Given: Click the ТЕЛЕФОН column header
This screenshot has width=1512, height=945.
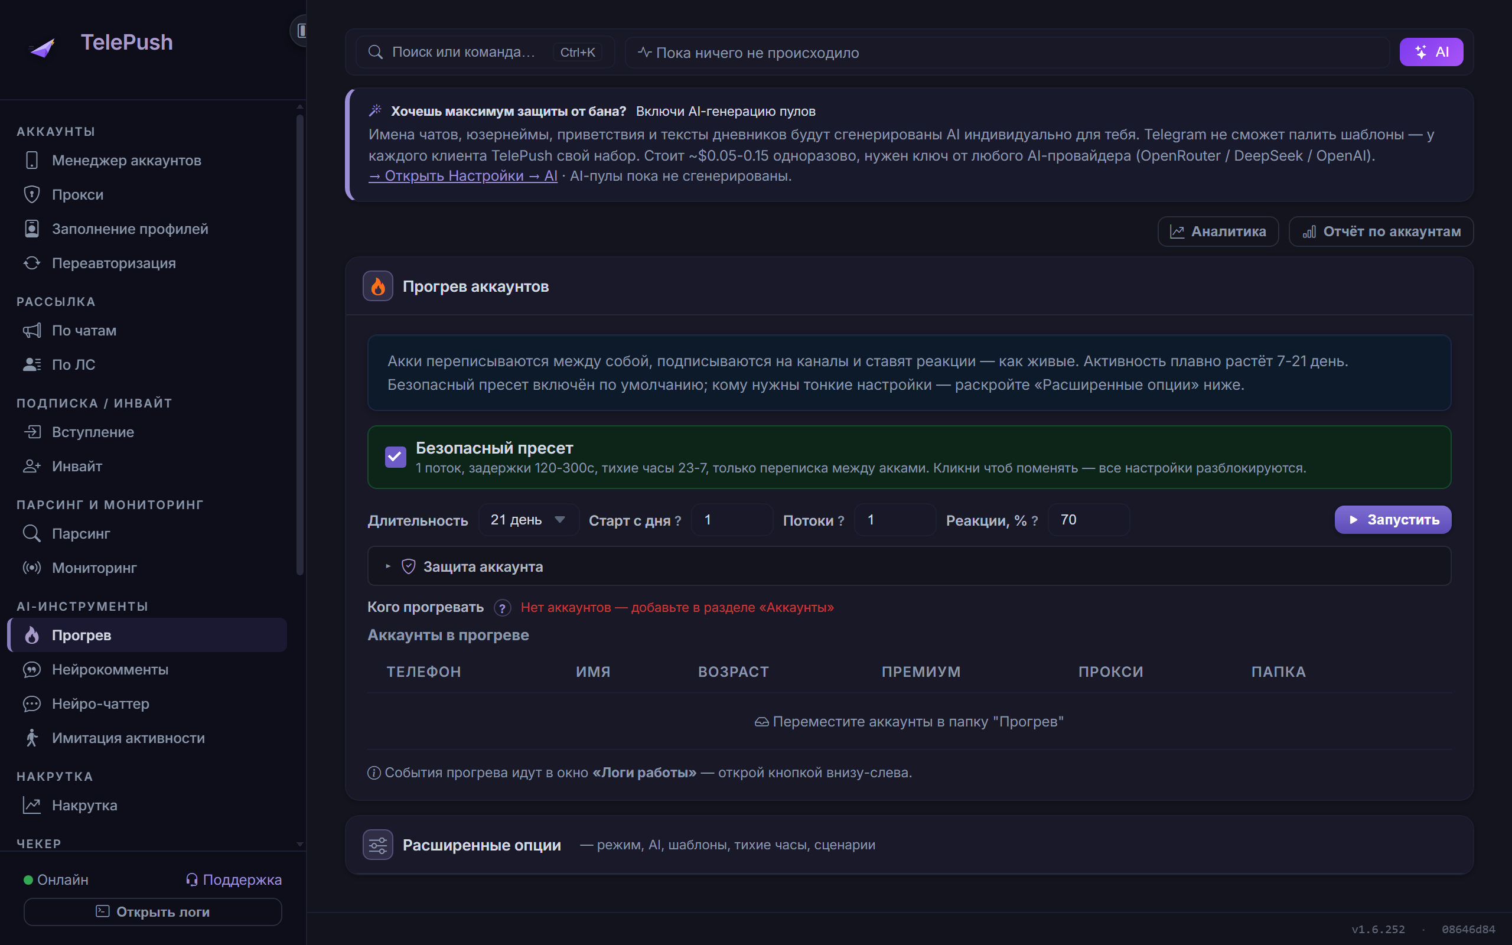Looking at the screenshot, I should (423, 672).
